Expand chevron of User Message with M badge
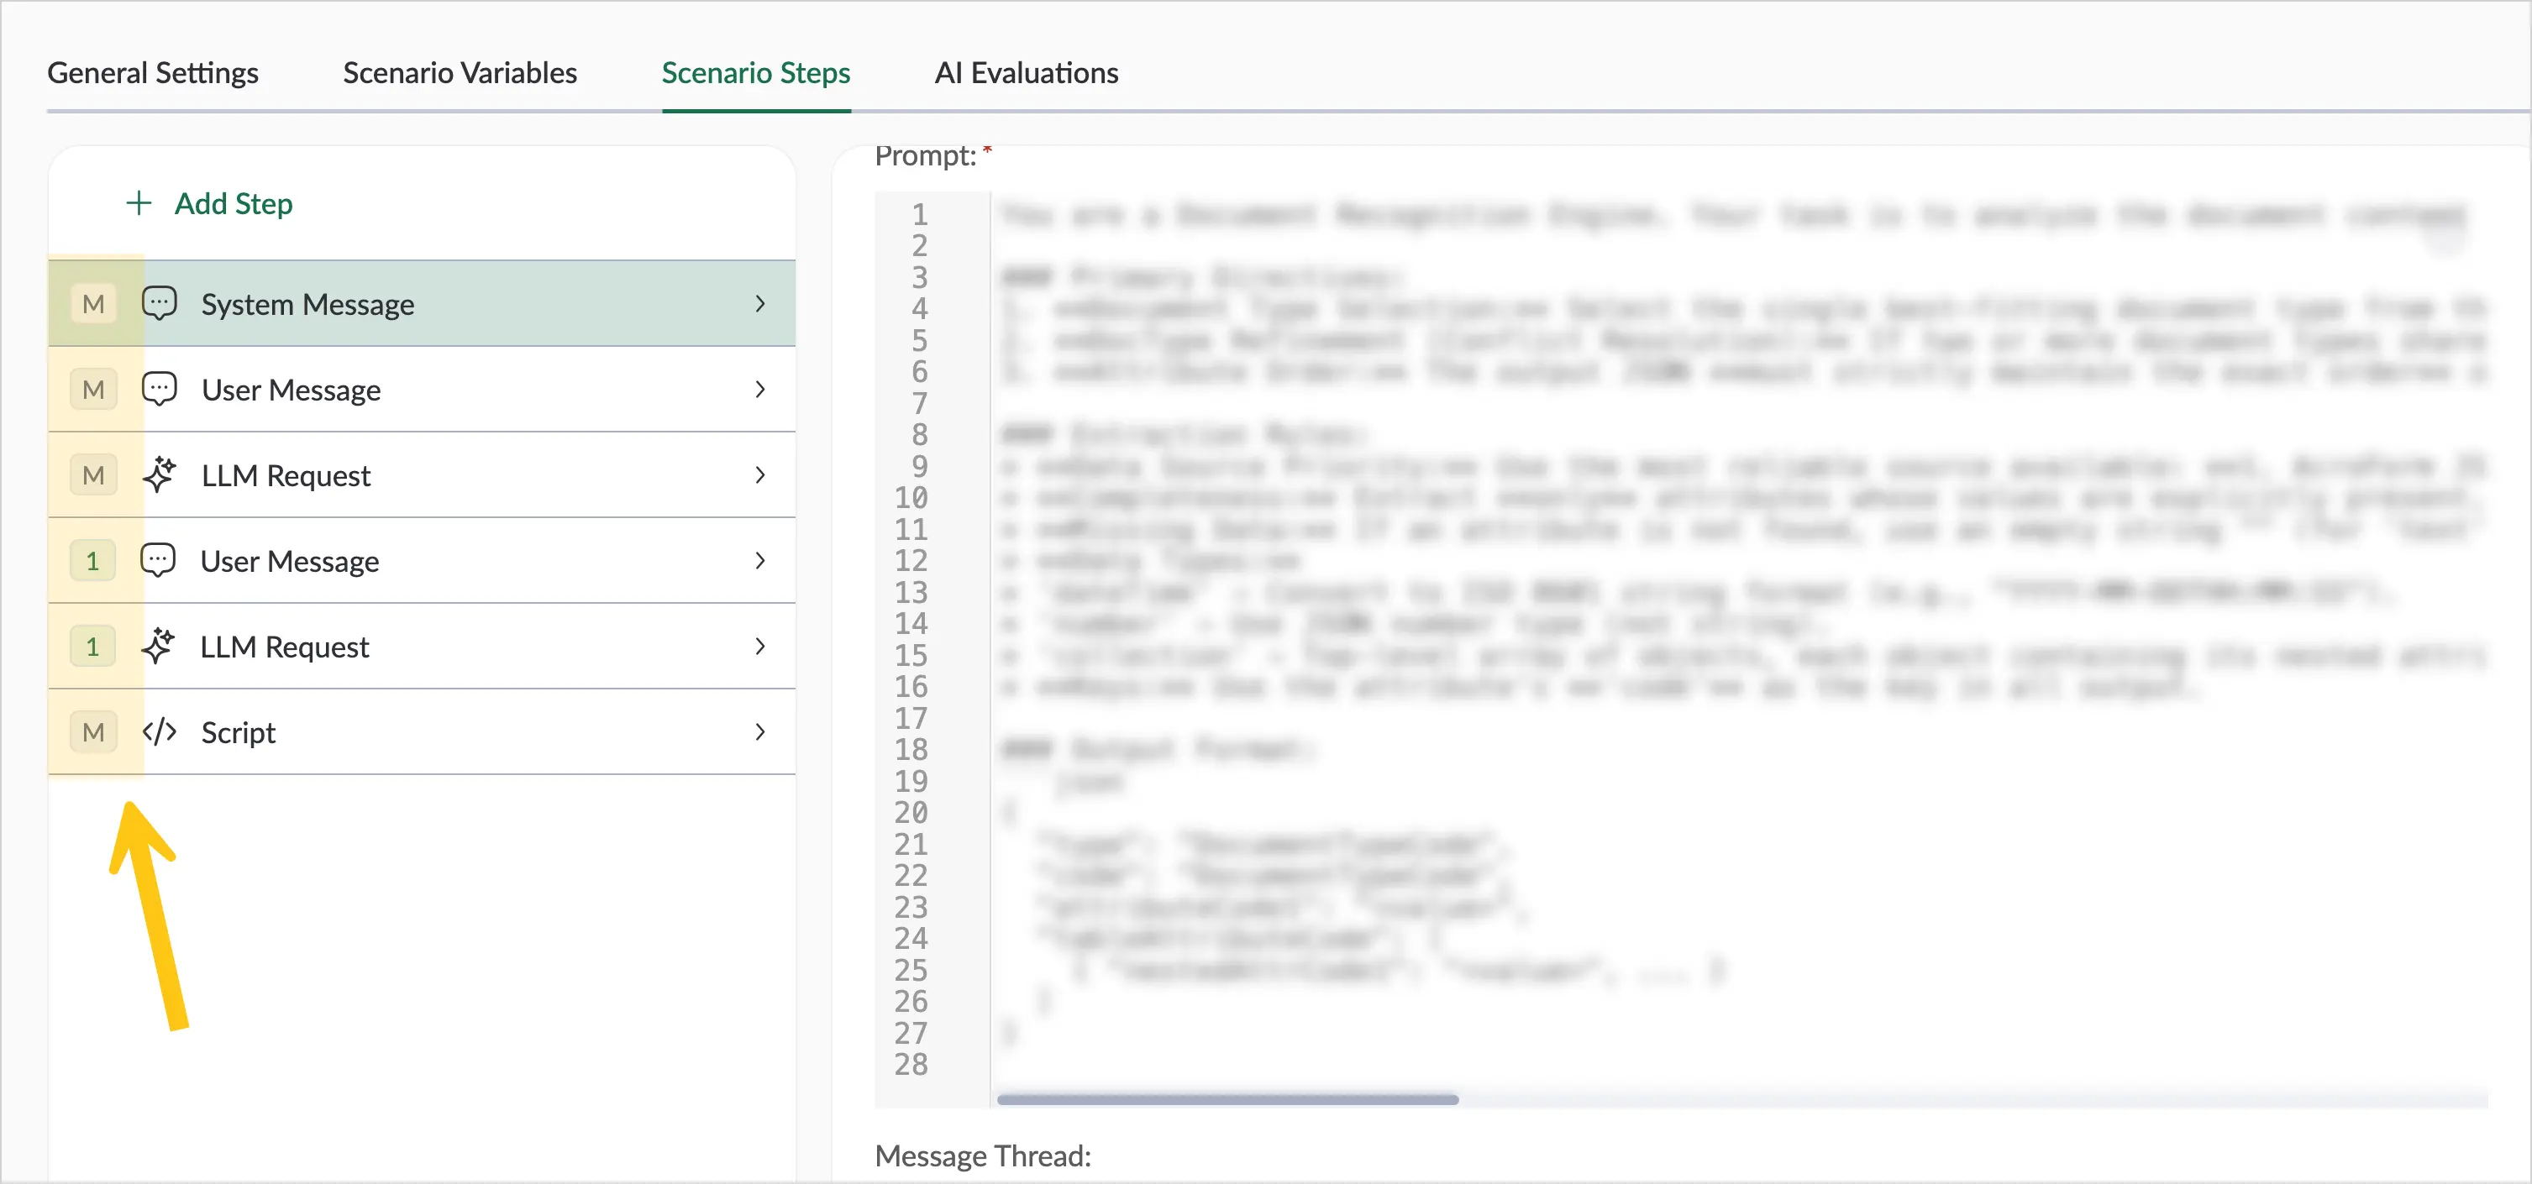 [x=759, y=389]
